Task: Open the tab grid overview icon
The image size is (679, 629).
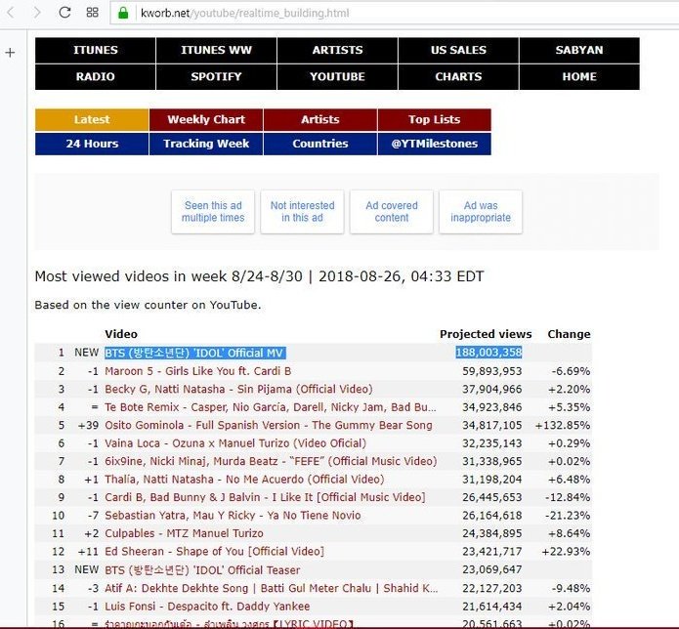Action: [92, 13]
